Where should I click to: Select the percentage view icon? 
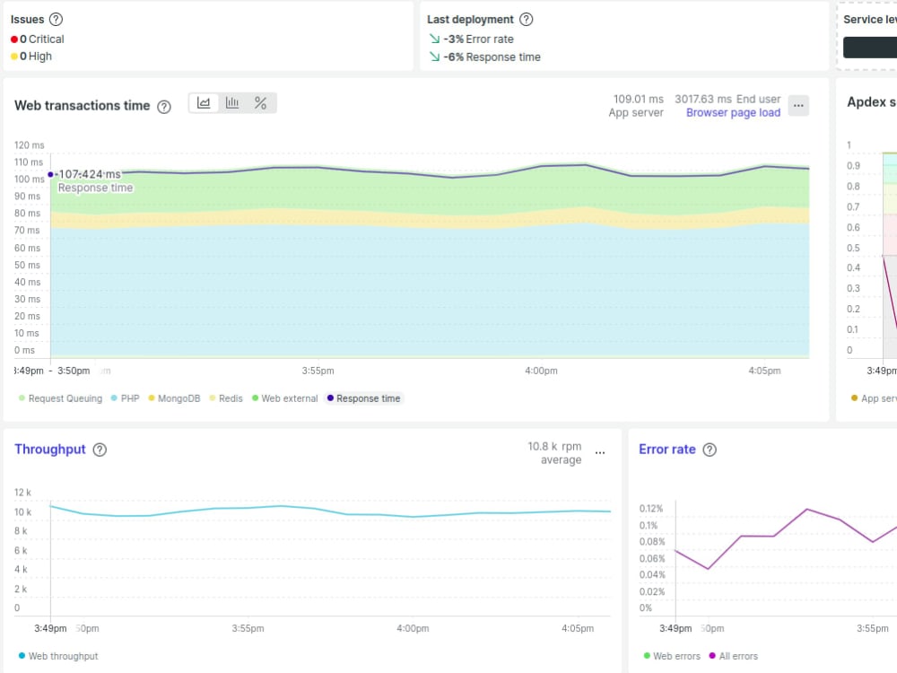260,102
